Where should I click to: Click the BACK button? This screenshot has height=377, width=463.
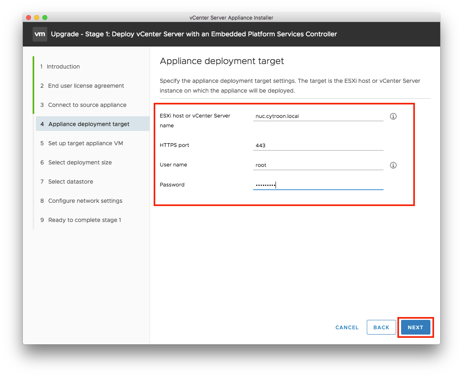(381, 327)
